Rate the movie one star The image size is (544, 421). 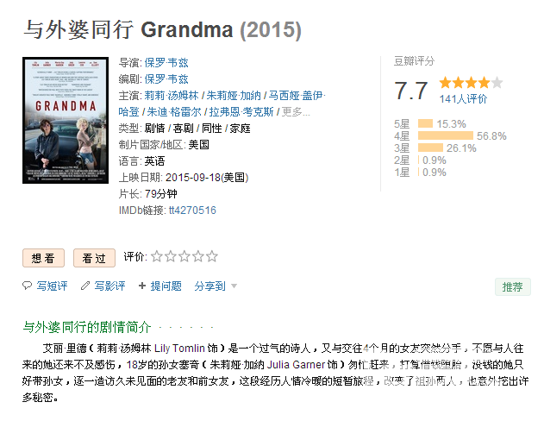click(157, 256)
